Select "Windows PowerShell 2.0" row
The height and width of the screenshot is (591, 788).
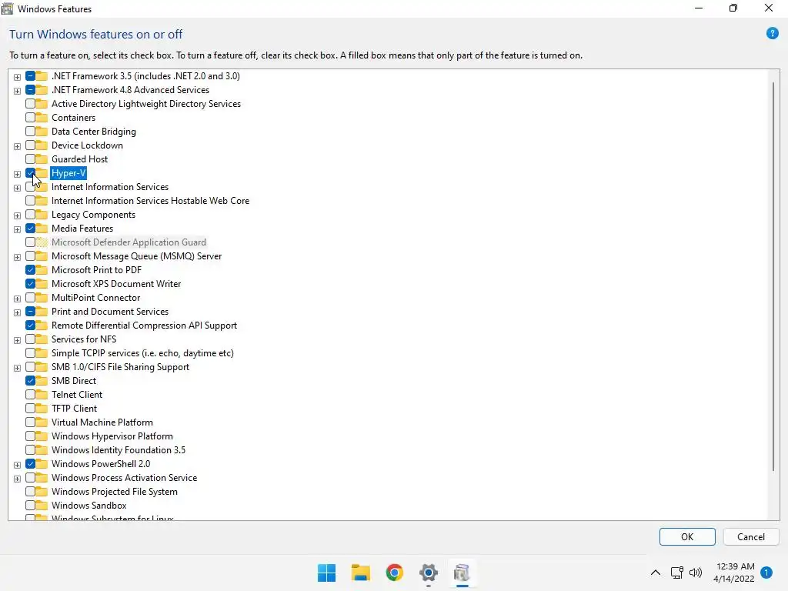pos(101,464)
